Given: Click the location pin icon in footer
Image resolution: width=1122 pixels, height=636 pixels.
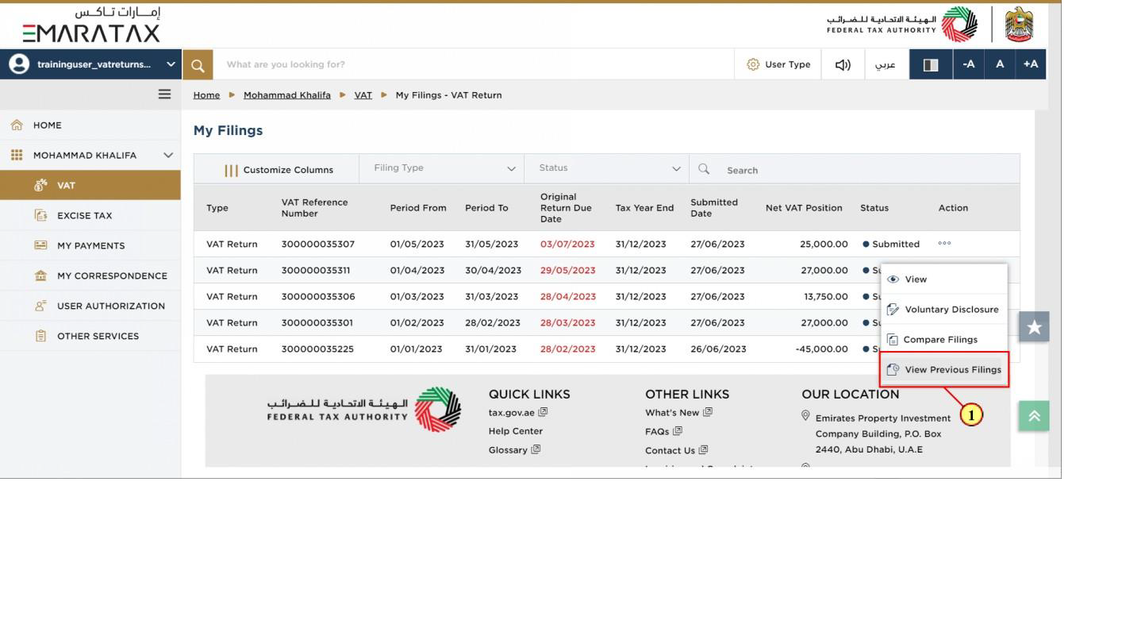Looking at the screenshot, I should [x=806, y=416].
